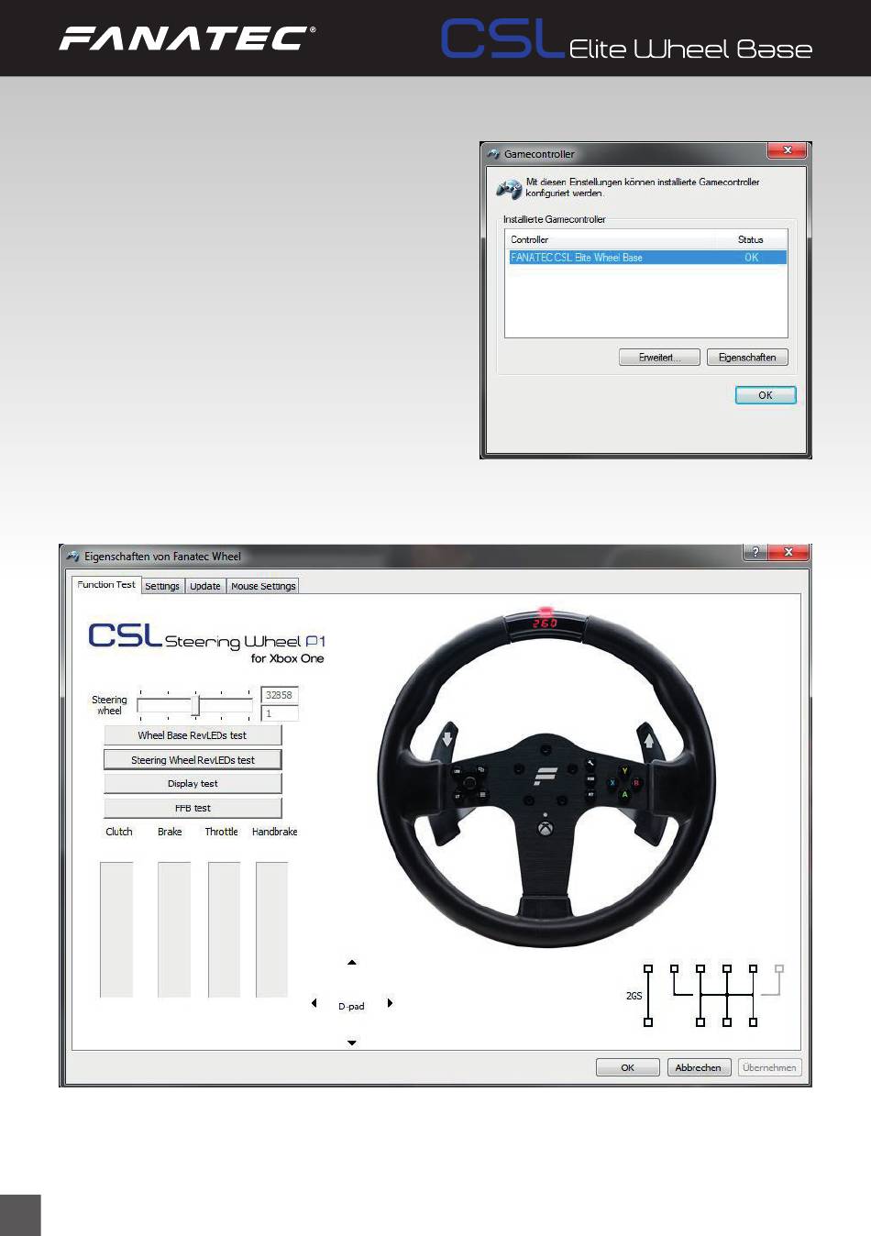The height and width of the screenshot is (1236, 871).
Task: Click the D-pad left arrow
Action: [x=314, y=1003]
